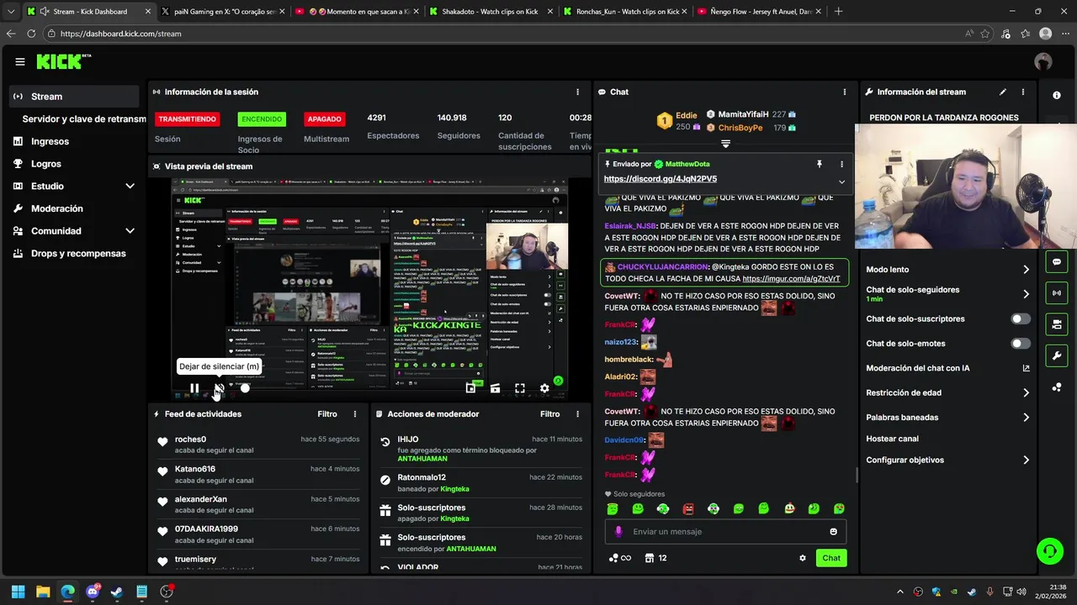The image size is (1077, 605).
Task: Open chat settings gear icon
Action: point(803,558)
